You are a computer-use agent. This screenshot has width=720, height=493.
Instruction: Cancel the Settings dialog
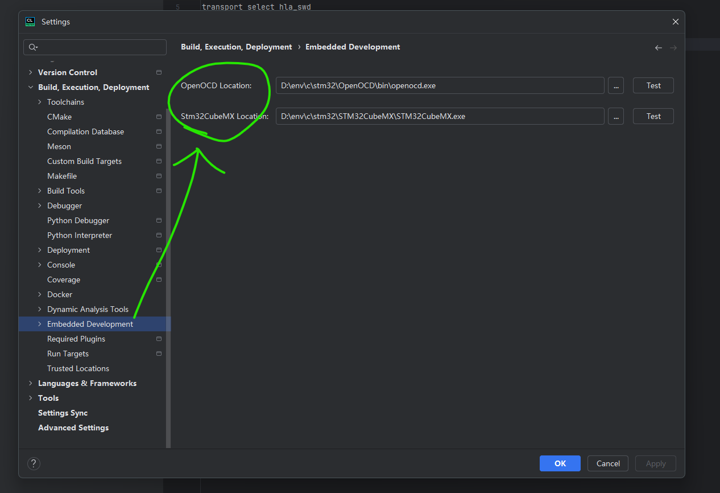click(x=608, y=463)
